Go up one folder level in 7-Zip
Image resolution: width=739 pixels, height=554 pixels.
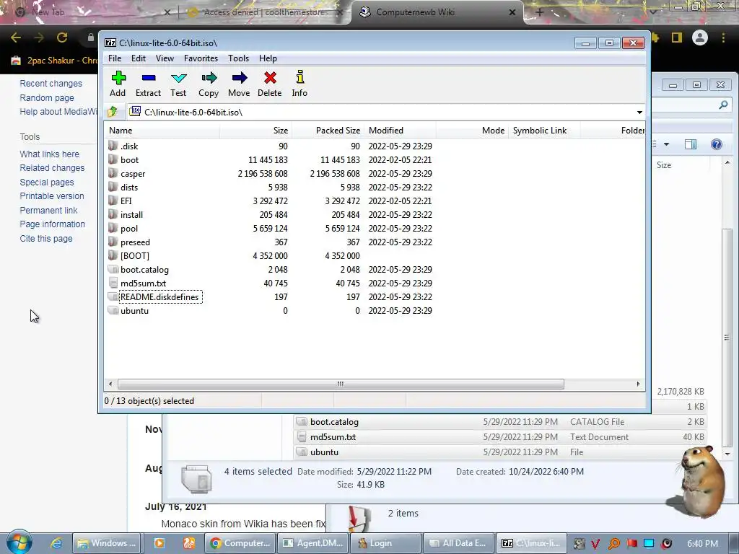pyautogui.click(x=113, y=112)
